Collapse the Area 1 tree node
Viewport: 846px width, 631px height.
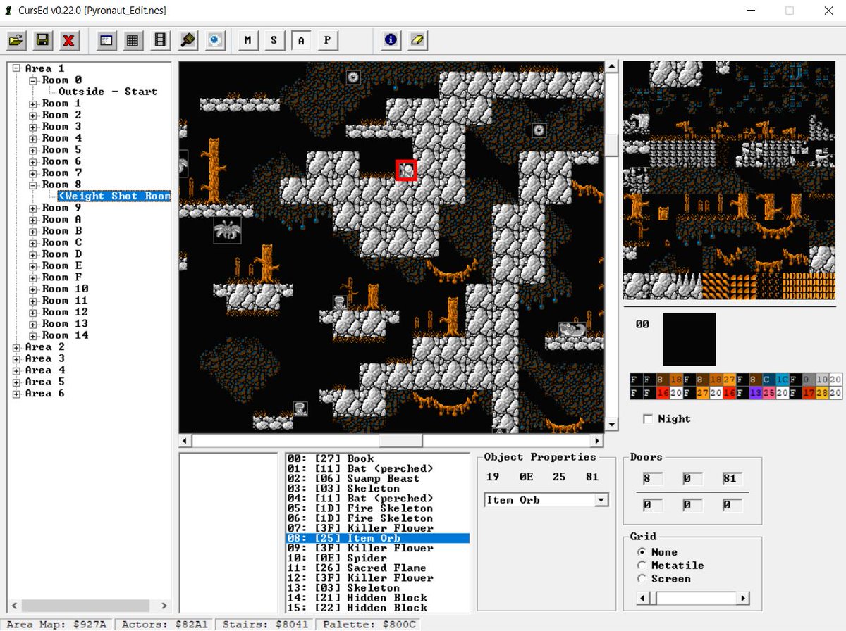tap(16, 68)
